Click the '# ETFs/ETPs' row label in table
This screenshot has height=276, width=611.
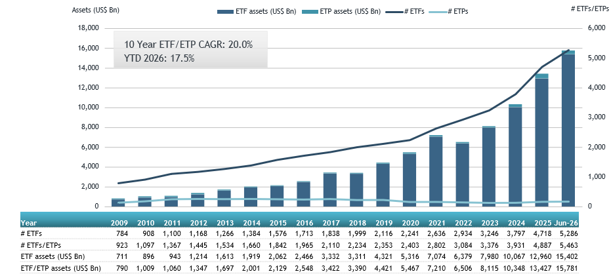point(38,245)
